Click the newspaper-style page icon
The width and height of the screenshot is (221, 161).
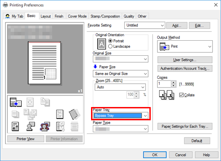tap(15, 126)
